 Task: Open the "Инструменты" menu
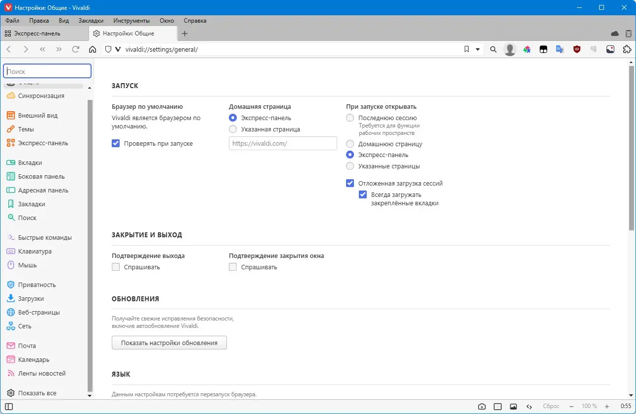coord(131,21)
